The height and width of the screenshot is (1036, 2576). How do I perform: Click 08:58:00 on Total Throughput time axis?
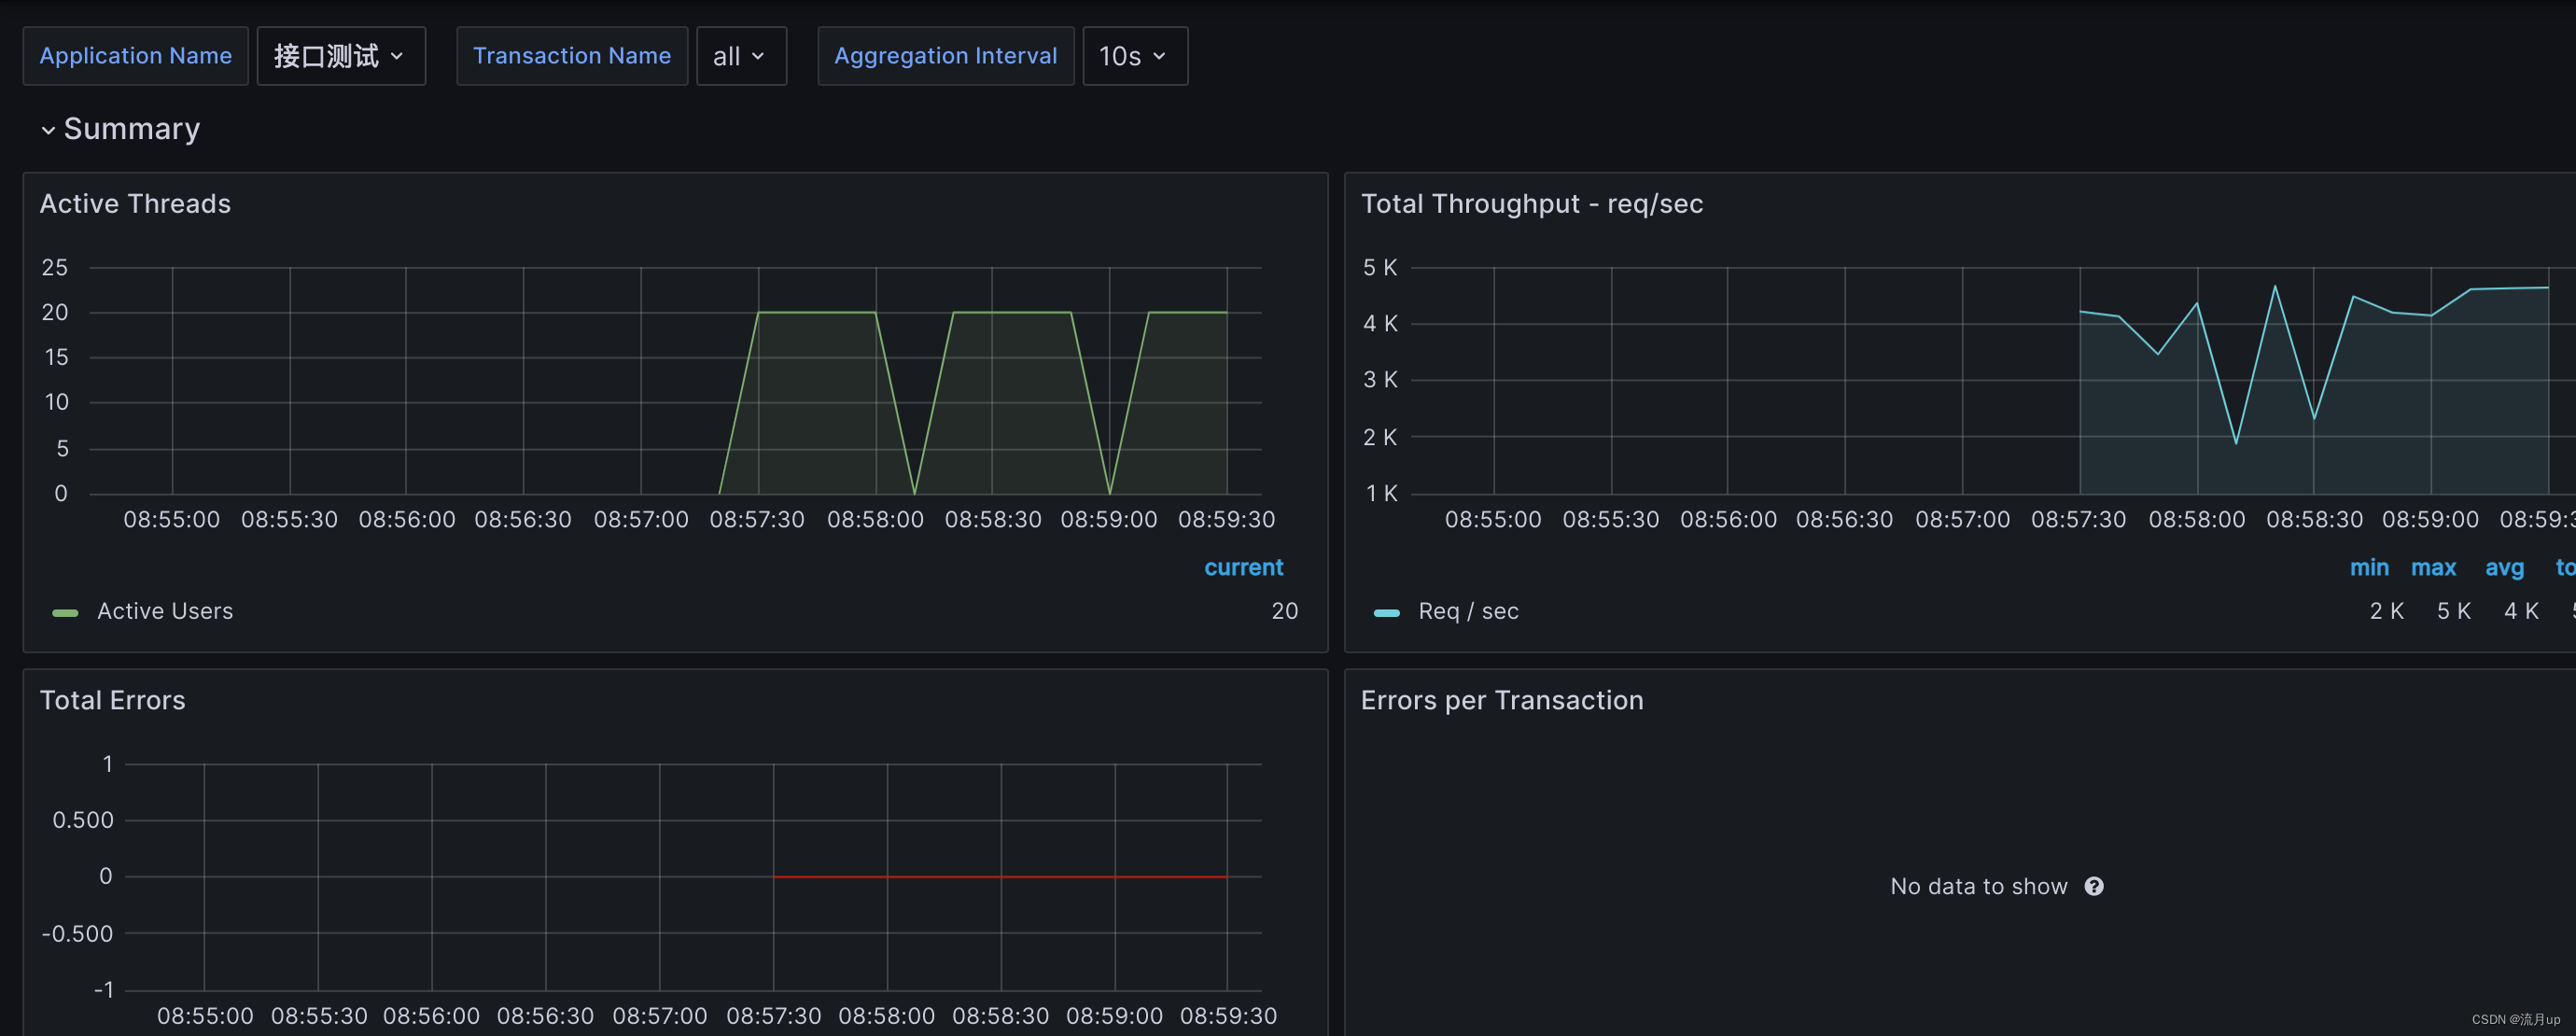2197,520
